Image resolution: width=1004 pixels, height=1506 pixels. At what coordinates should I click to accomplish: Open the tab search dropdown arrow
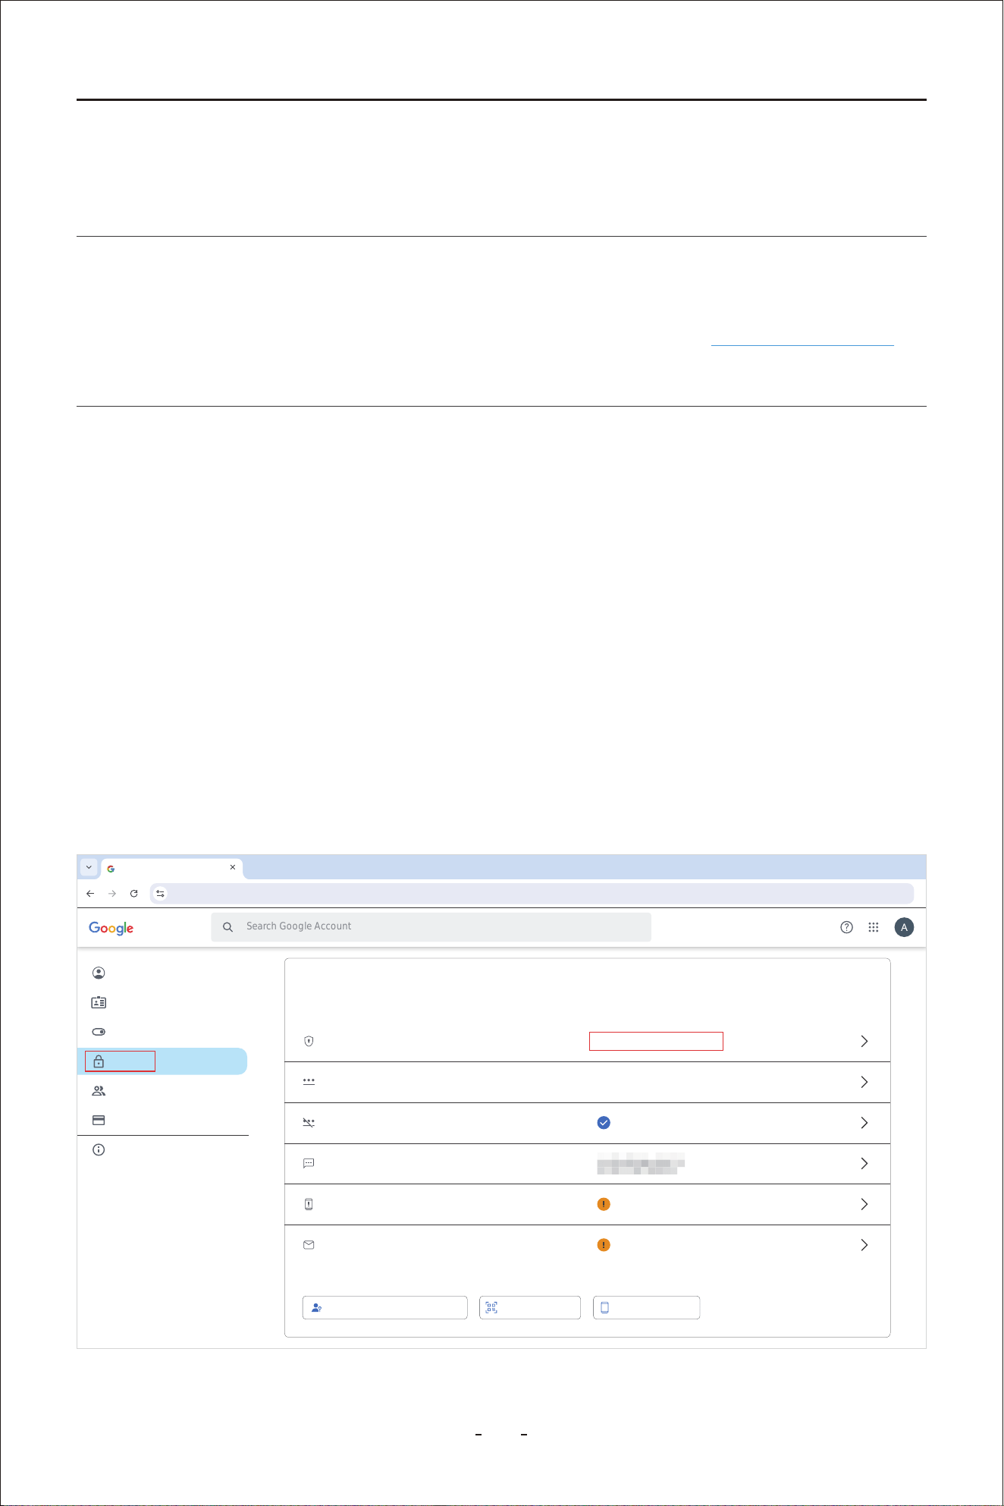tap(89, 867)
